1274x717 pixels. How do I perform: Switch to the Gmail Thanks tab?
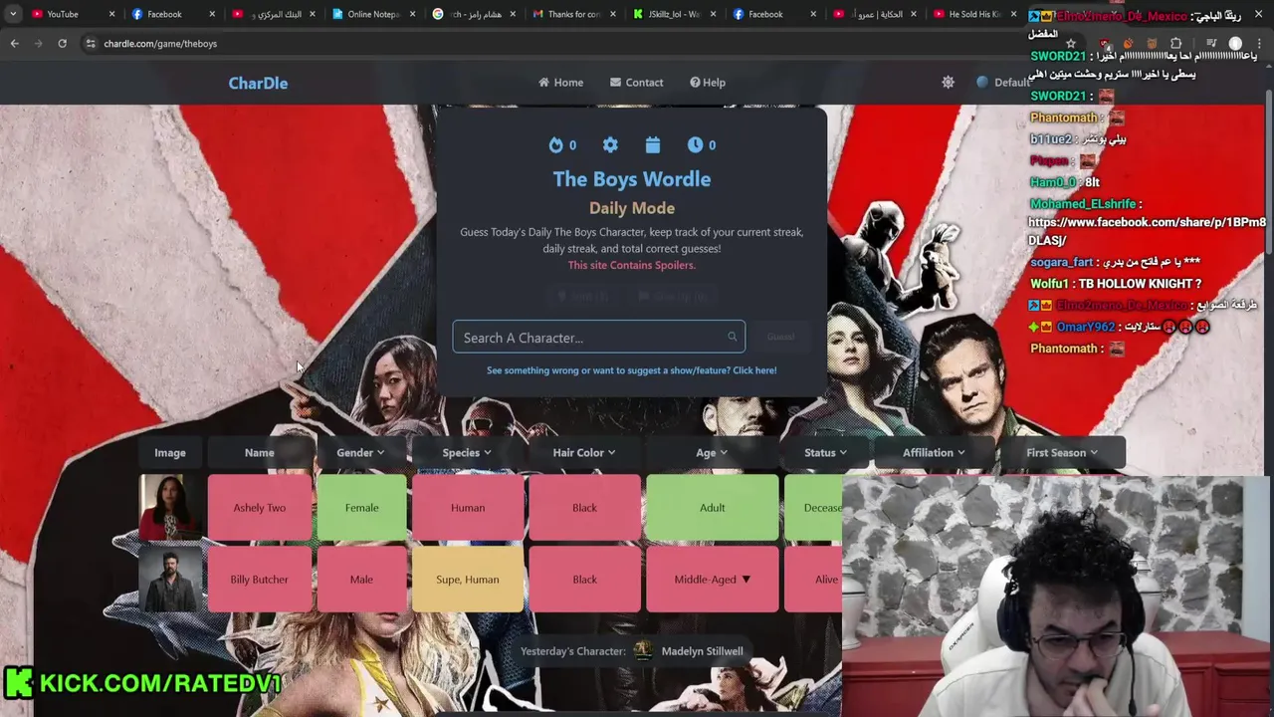click(x=572, y=14)
